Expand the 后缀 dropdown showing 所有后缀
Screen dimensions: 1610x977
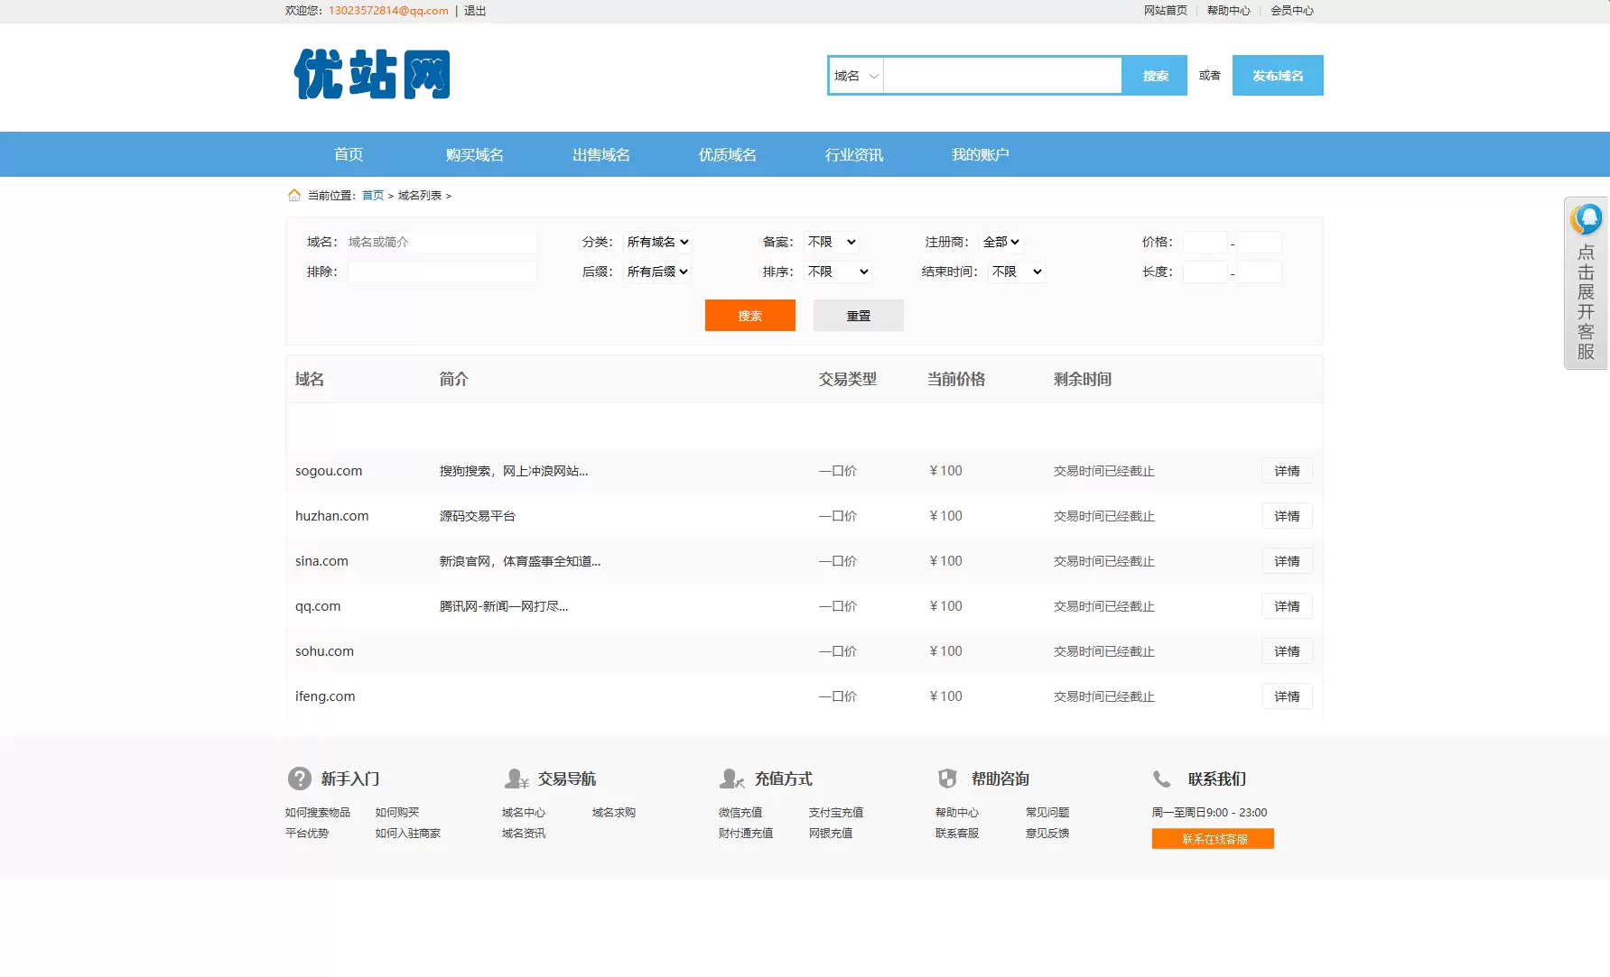657,272
